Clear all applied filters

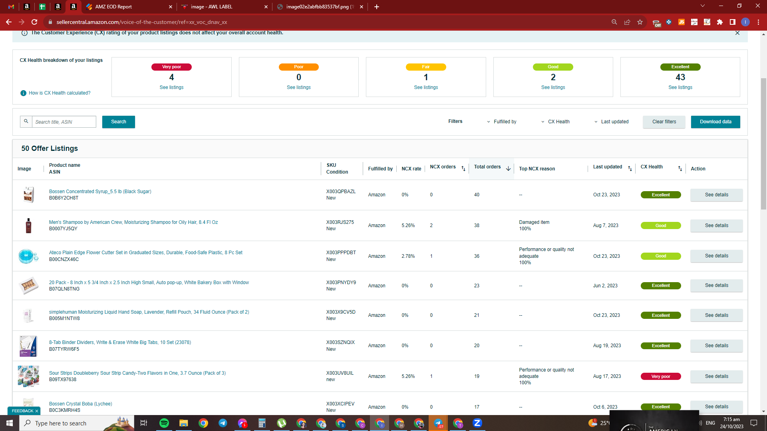[664, 122]
